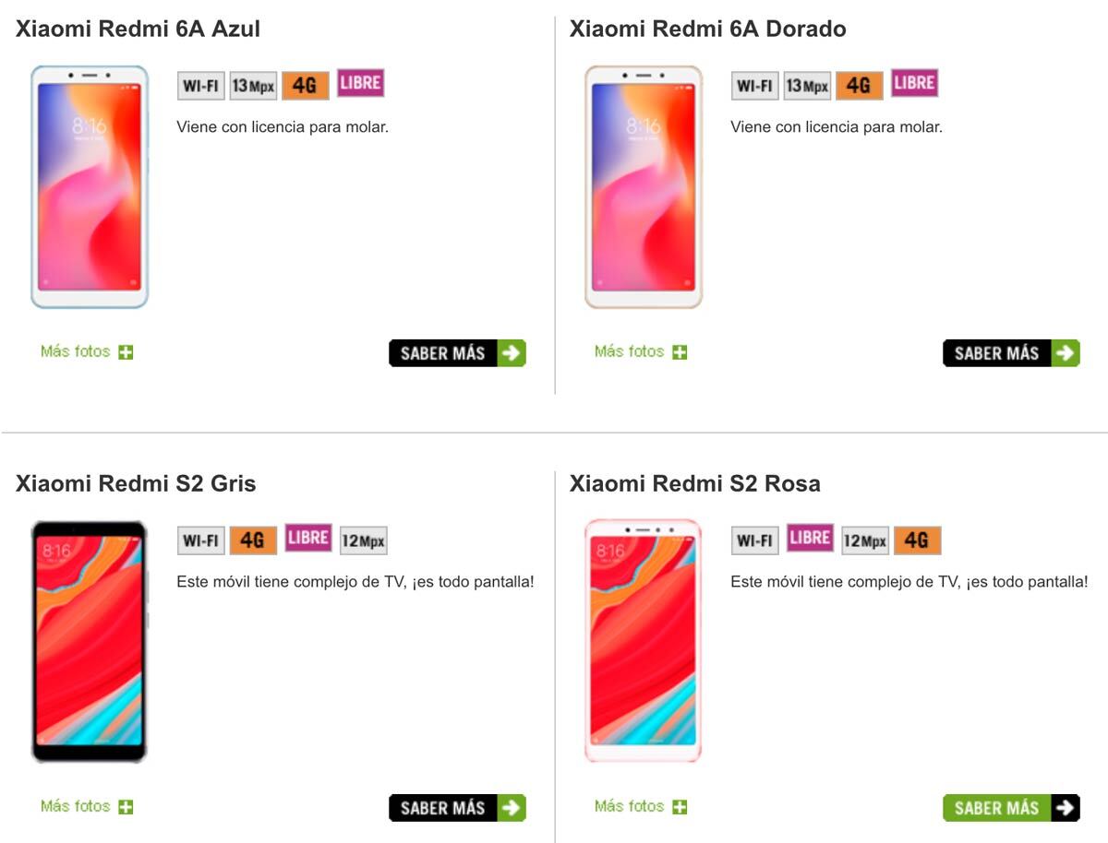Click the Redmi 6A Dorado phone image
This screenshot has height=843, width=1108.
[644, 186]
